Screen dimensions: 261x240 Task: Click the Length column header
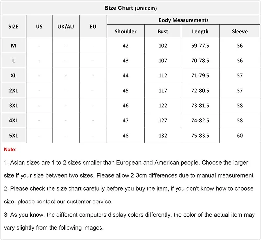200,31
